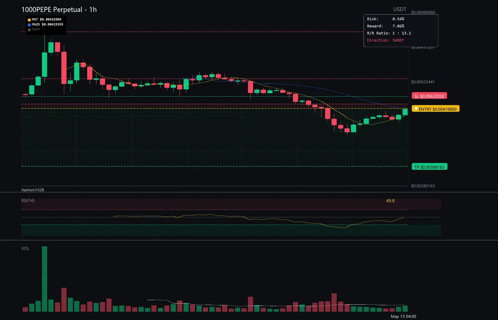Click the blue MA25 legend dot
Image resolution: width=498 pixels, height=320 pixels.
tap(29, 25)
